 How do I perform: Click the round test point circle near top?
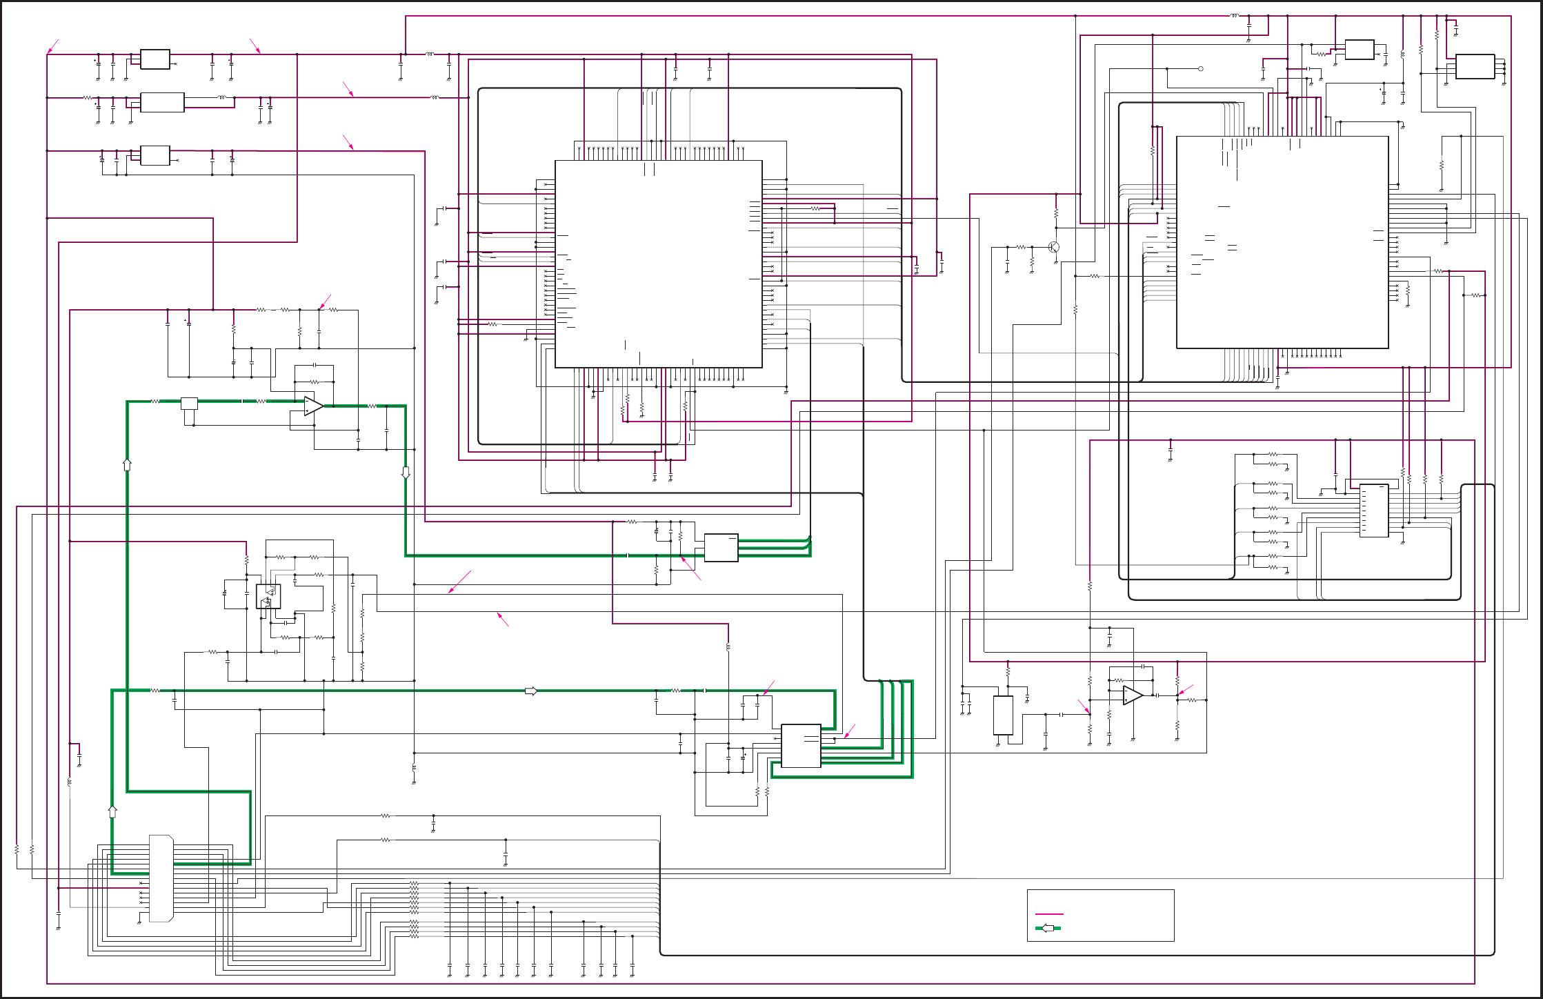[x=1201, y=69]
